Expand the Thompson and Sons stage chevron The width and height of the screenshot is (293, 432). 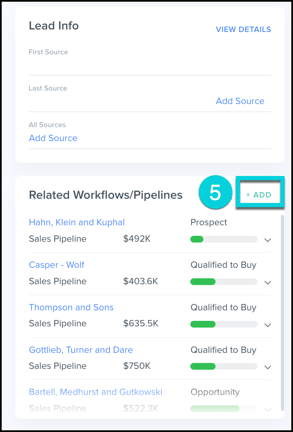click(x=268, y=325)
